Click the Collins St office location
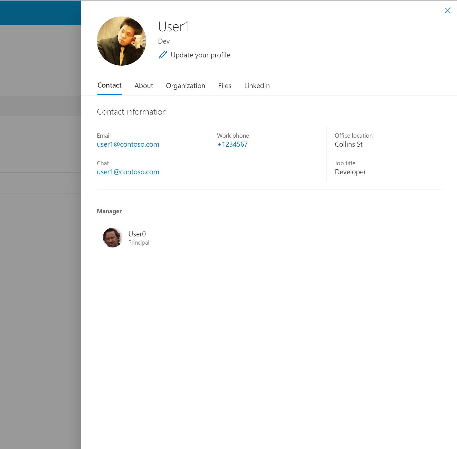 point(349,144)
